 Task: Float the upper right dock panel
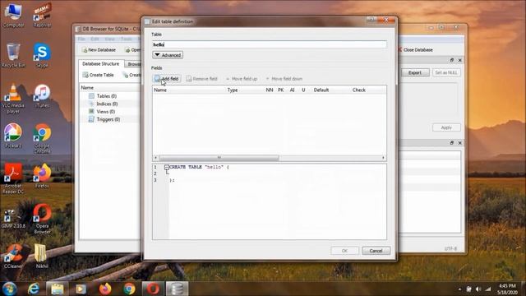pyautogui.click(x=452, y=60)
